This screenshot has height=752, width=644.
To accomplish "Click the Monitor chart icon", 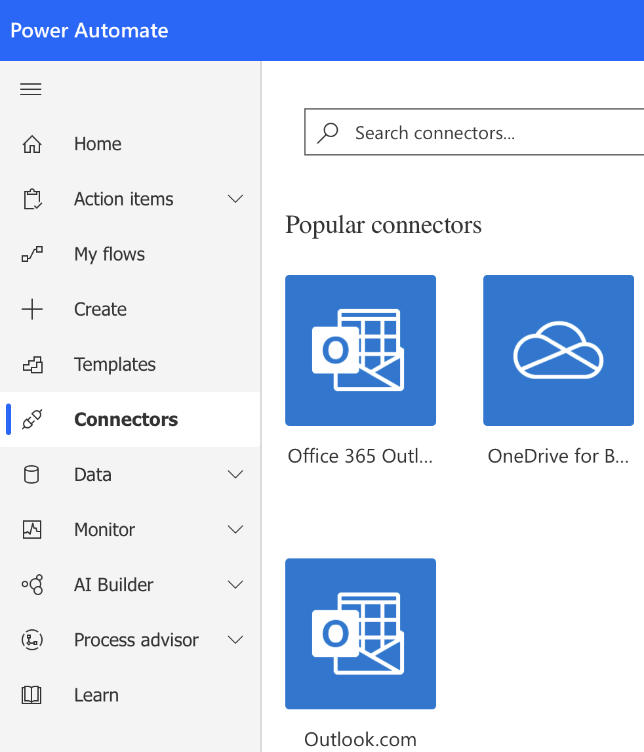I will pos(31,530).
